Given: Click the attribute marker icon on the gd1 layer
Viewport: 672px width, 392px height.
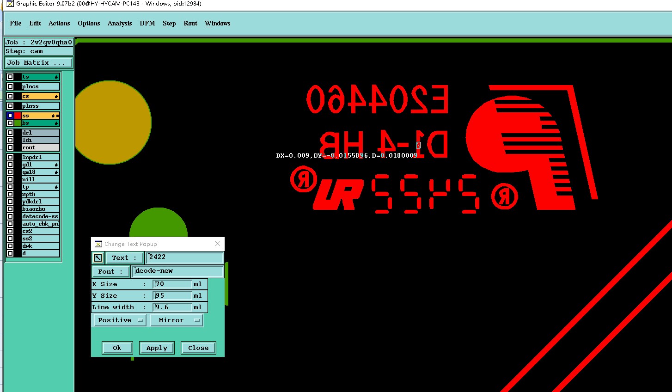Looking at the screenshot, I should click(x=56, y=165).
